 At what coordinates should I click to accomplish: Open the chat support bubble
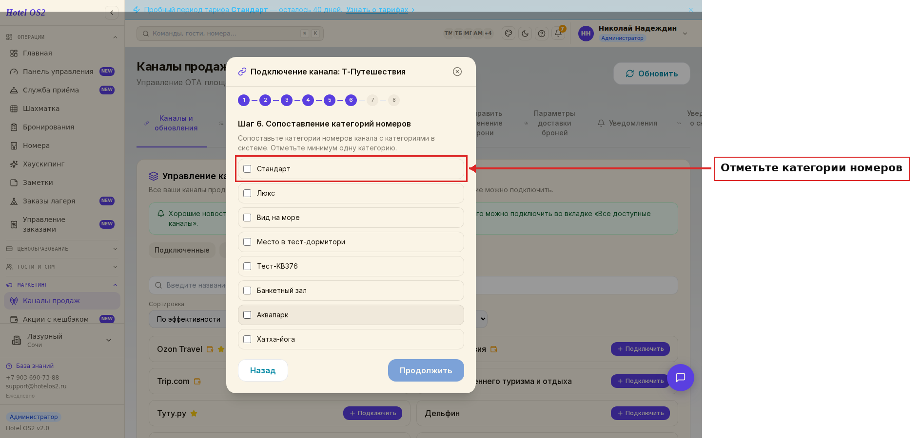point(681,378)
